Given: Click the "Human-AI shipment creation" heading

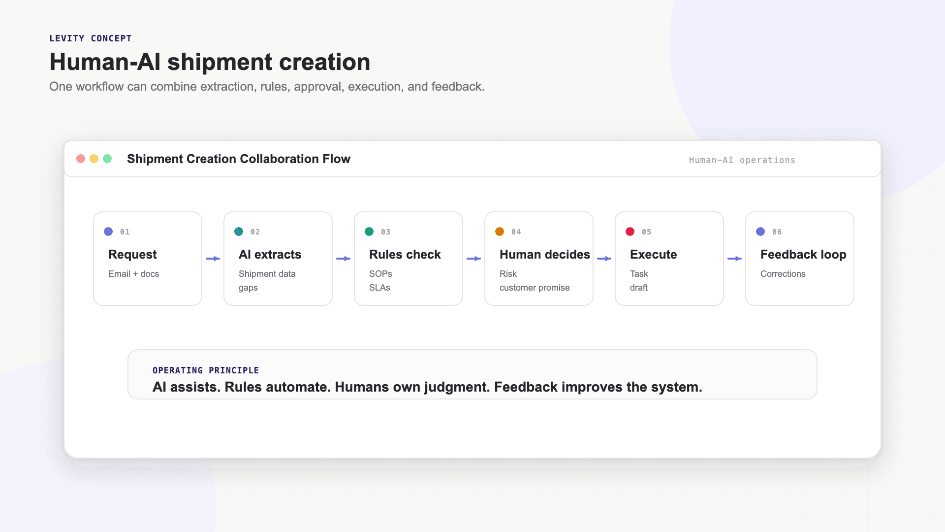Looking at the screenshot, I should (x=210, y=62).
